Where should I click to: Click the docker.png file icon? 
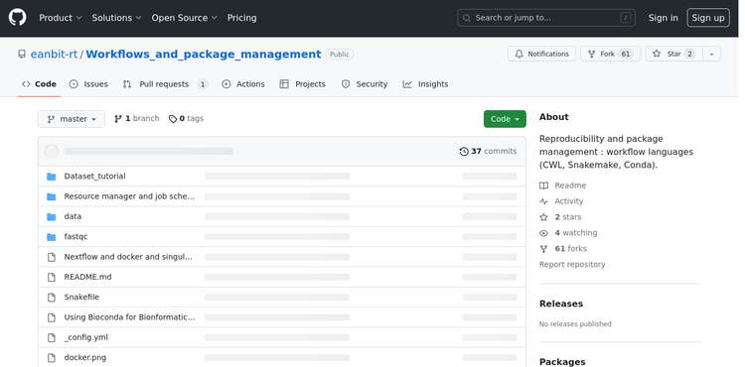(52, 357)
